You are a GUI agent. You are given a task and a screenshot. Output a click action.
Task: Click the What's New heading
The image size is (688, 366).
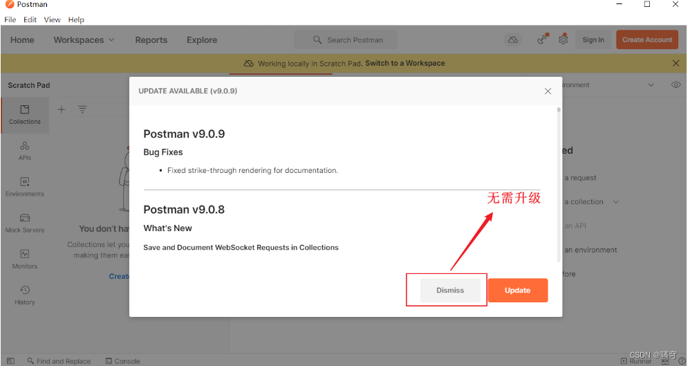tap(167, 228)
